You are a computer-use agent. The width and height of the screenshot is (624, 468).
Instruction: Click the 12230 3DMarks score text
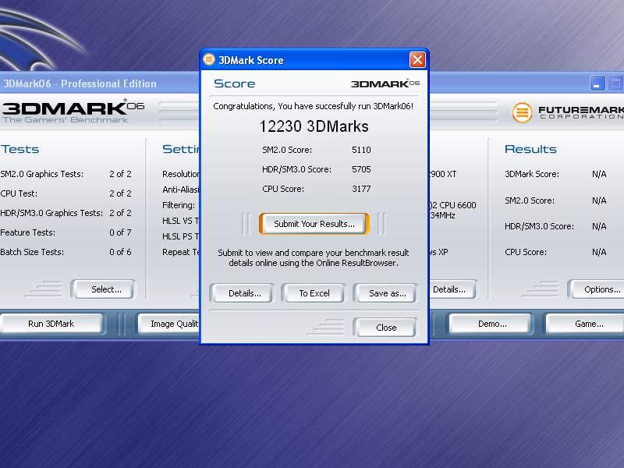click(314, 126)
